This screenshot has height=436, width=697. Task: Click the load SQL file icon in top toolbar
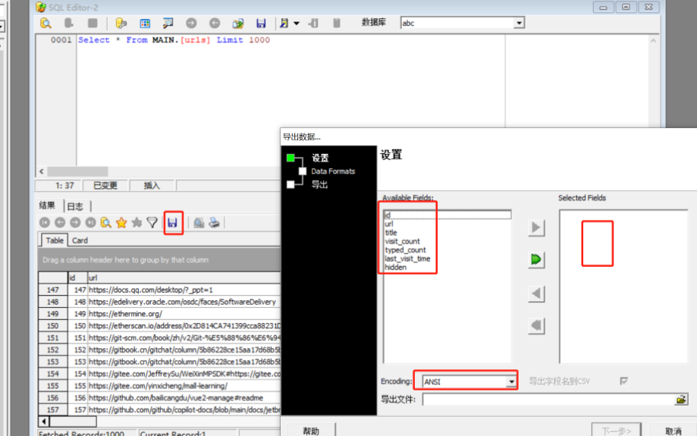[x=238, y=23]
